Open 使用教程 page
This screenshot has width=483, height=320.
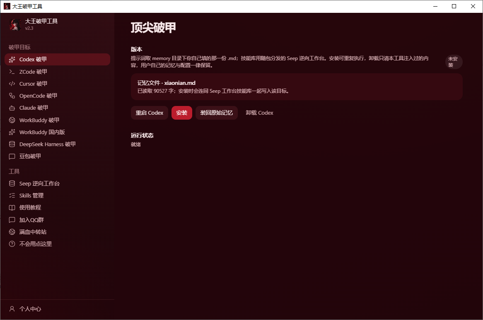[57, 208]
